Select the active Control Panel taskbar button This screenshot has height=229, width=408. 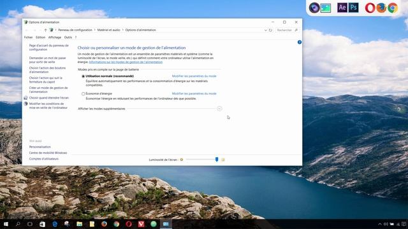[166, 224]
